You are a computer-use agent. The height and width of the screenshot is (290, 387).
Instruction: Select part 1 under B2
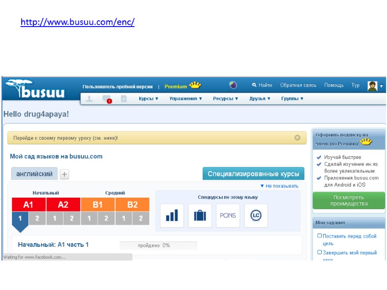coord(124,218)
